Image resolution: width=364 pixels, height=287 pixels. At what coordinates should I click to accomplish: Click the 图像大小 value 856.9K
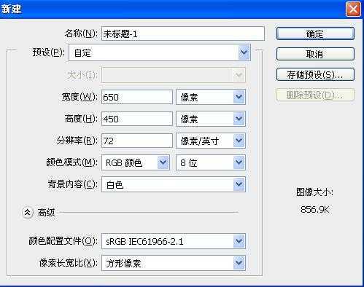[315, 210]
